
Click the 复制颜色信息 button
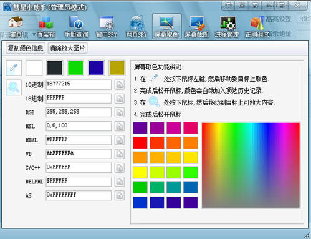[26, 48]
